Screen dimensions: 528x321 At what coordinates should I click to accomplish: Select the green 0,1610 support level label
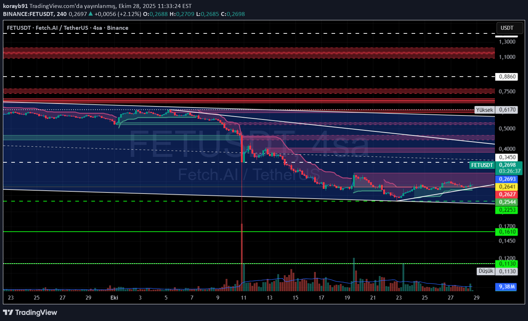pos(507,232)
